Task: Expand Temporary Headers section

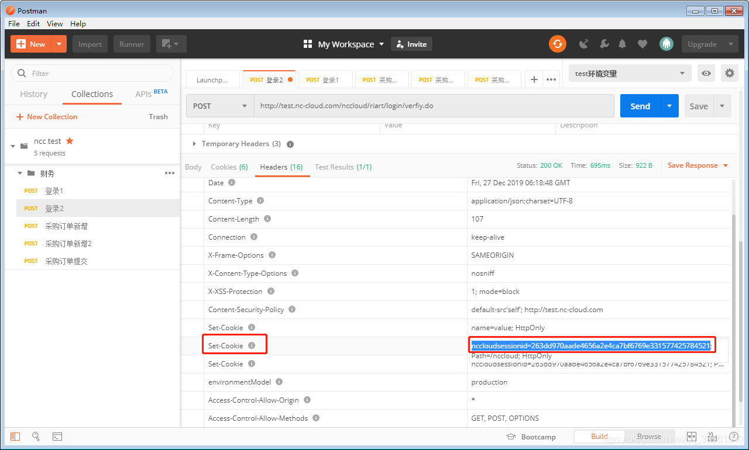Action: (195, 144)
